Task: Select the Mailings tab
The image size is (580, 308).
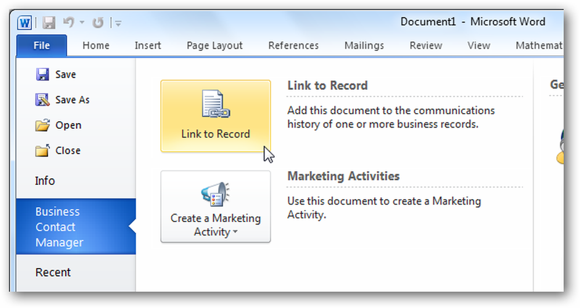Action: pyautogui.click(x=364, y=45)
